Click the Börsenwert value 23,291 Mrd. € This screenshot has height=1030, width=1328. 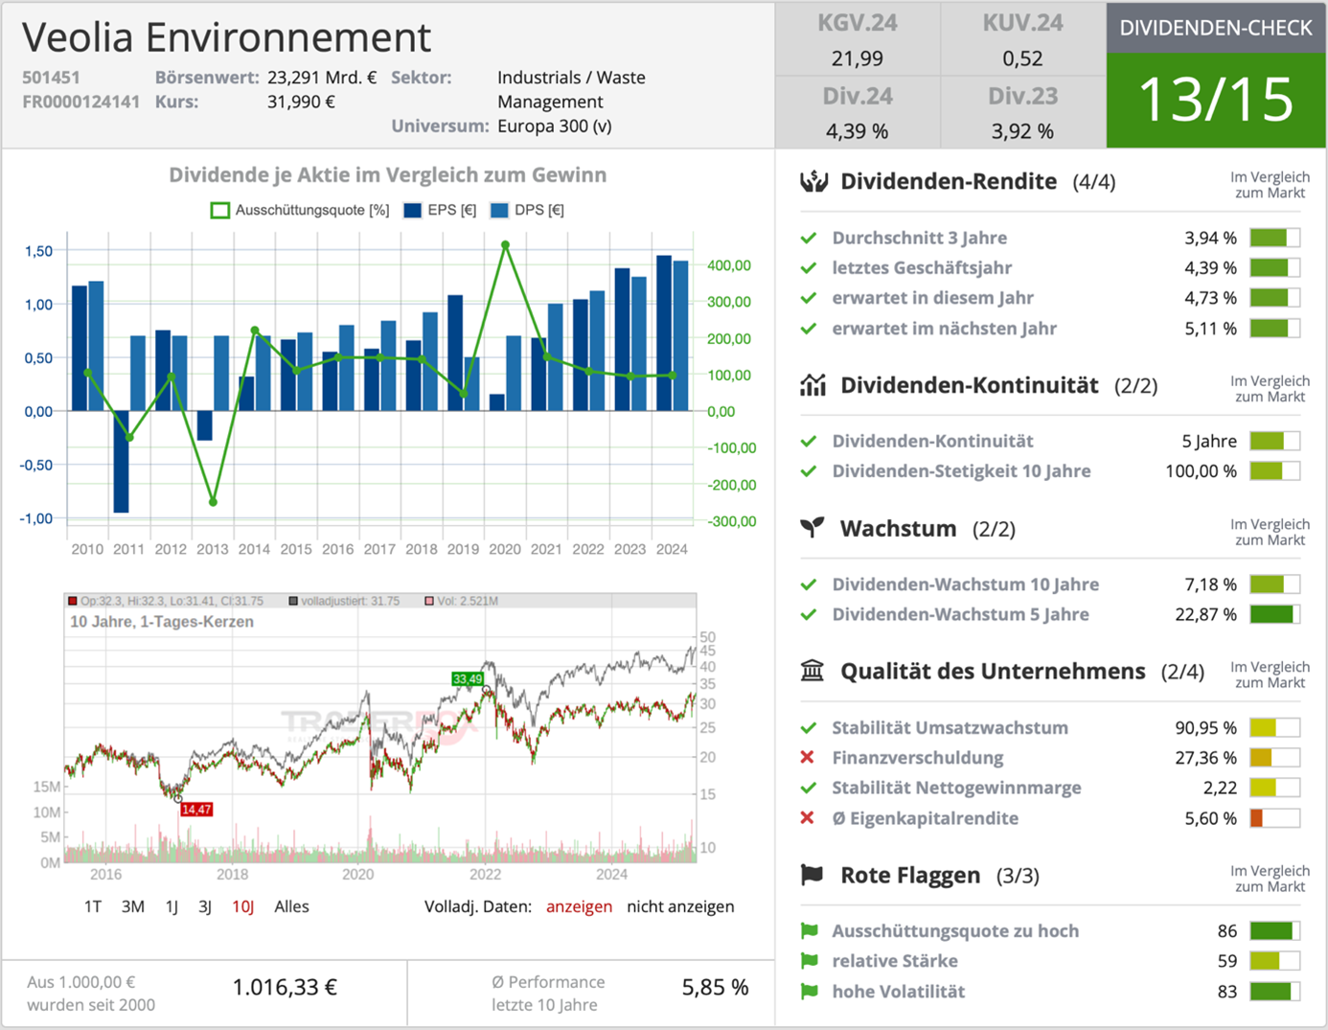[322, 78]
